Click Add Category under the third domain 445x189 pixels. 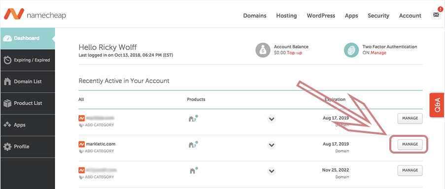[97, 177]
